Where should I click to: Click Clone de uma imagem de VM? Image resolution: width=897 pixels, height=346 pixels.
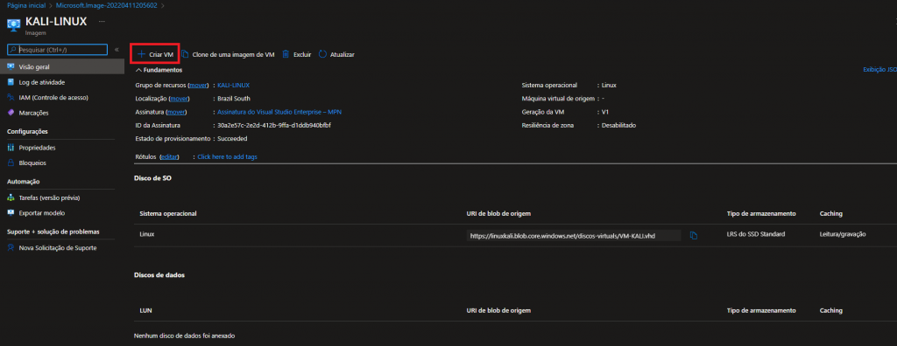tap(229, 54)
